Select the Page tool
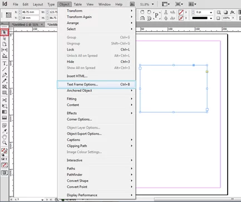Viewport: 241px width, 202px height. click(x=4, y=44)
